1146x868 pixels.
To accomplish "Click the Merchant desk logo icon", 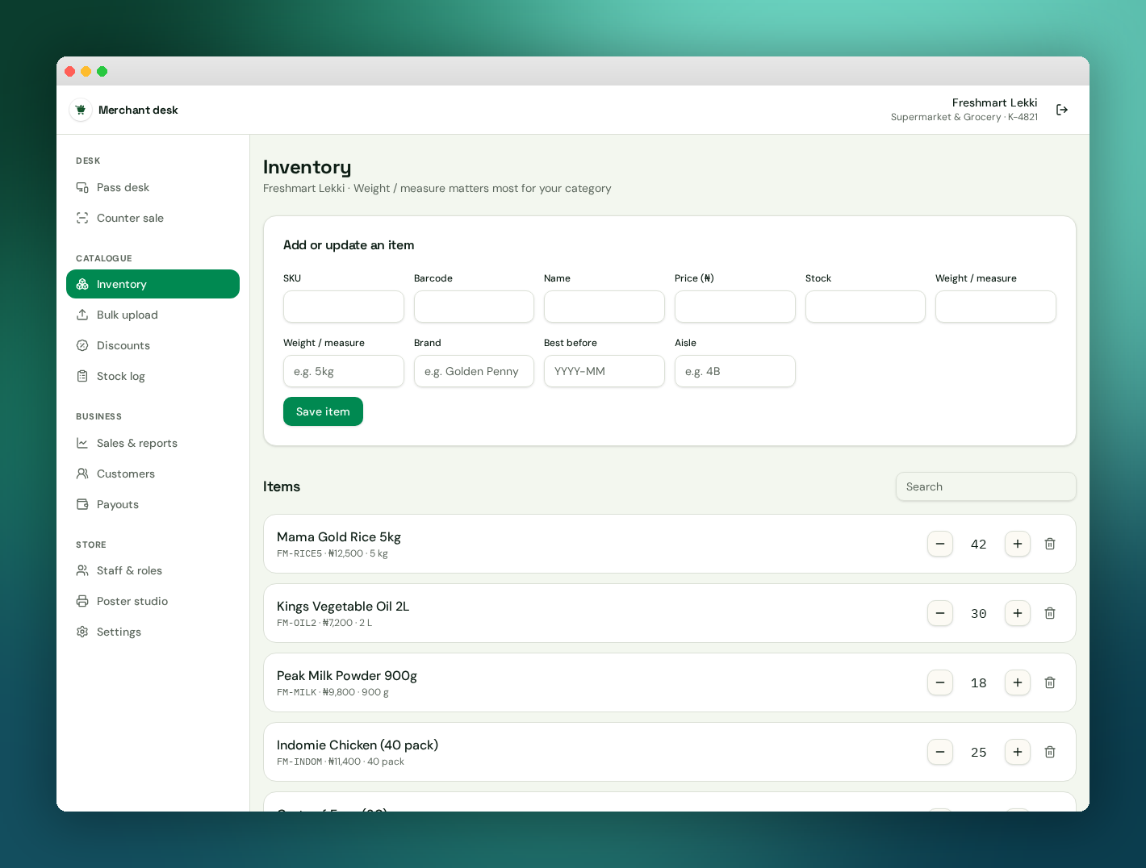I will [81, 110].
